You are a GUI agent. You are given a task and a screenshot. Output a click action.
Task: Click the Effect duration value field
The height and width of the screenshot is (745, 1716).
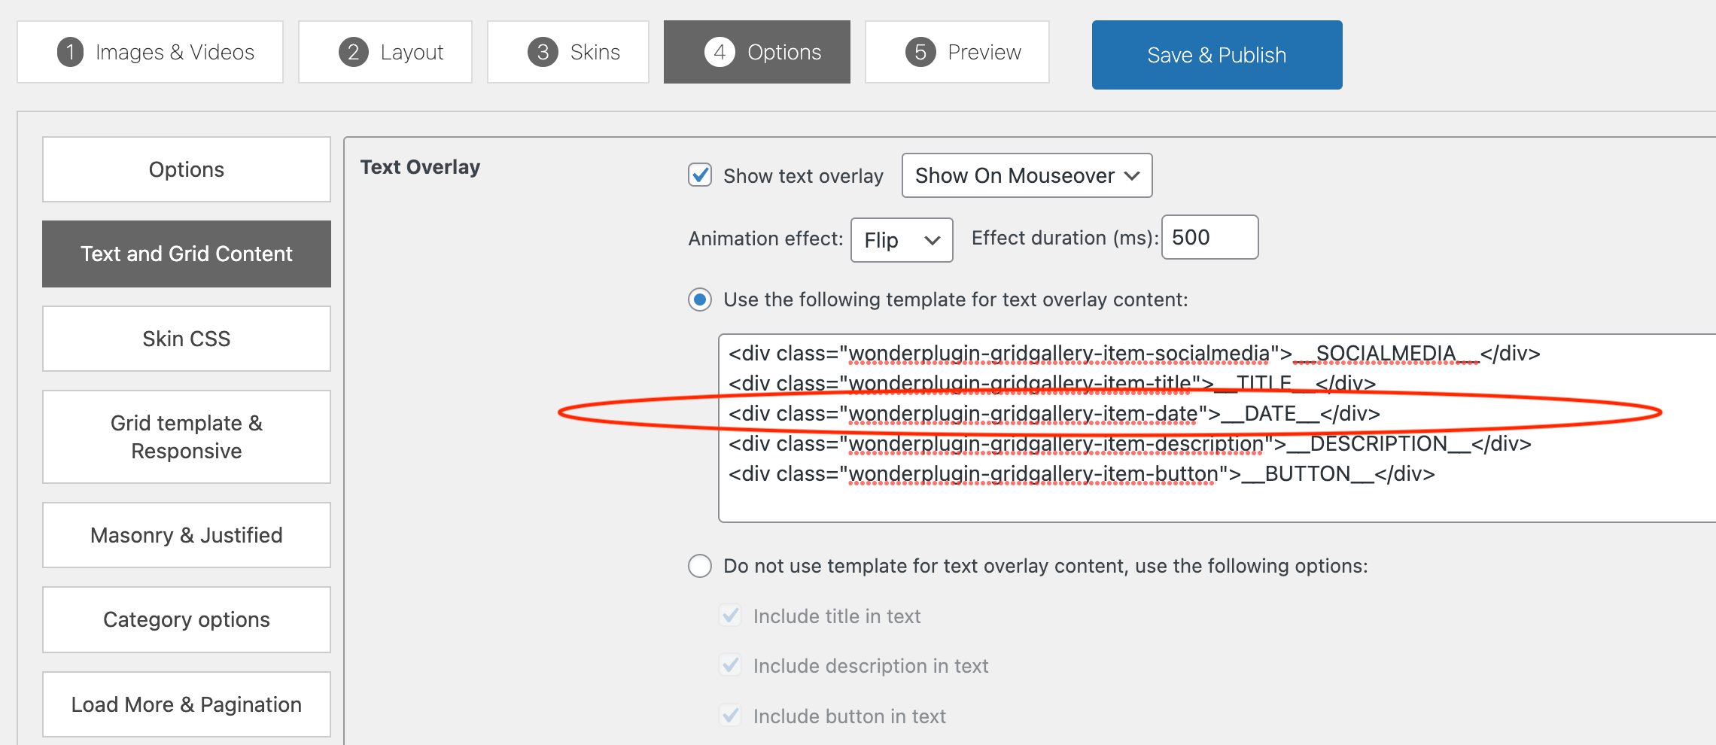coord(1209,237)
